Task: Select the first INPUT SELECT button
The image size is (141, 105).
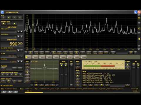Action: (x=3, y=81)
